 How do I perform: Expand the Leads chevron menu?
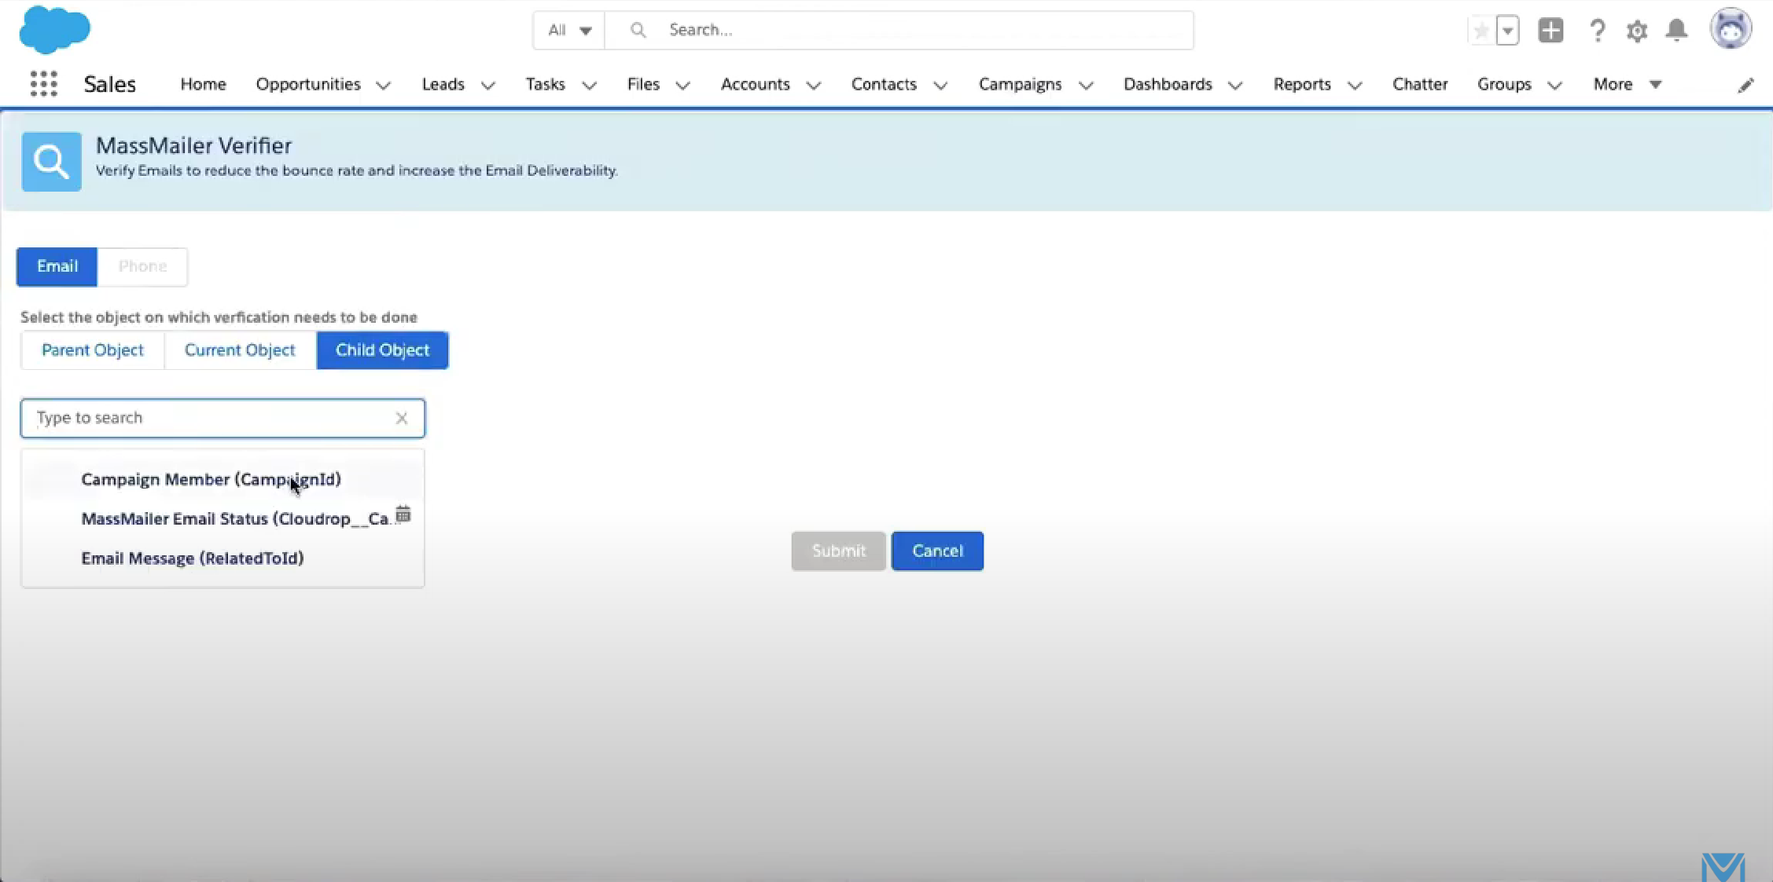pos(487,85)
